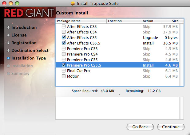Select the Final Cut Pro row label
Image resolution: width=190 pixels, height=135 pixels.
78,71
